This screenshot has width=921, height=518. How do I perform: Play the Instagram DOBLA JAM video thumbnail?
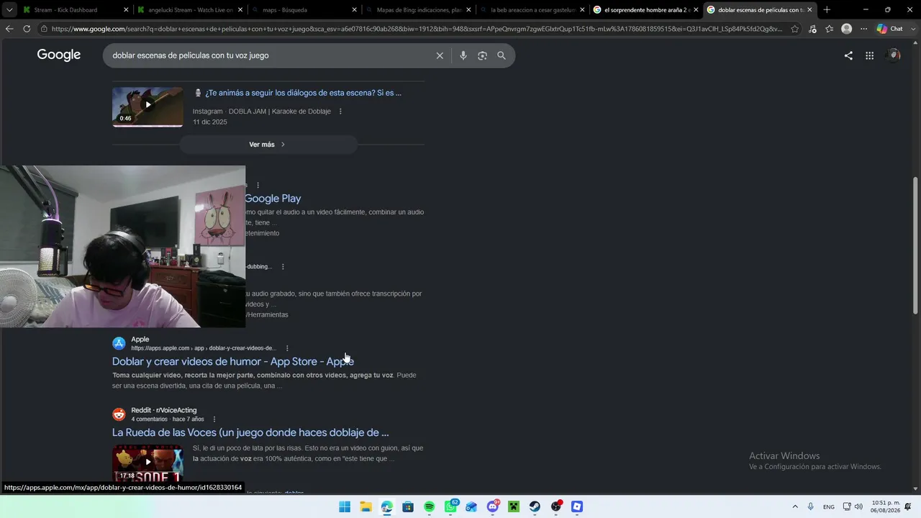tap(148, 106)
